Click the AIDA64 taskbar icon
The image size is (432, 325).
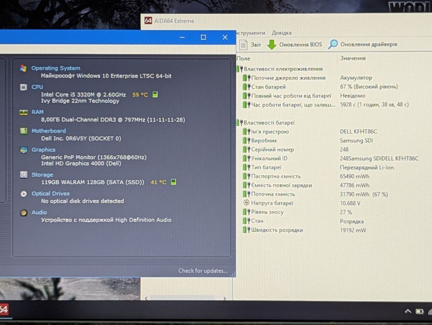tap(4, 310)
